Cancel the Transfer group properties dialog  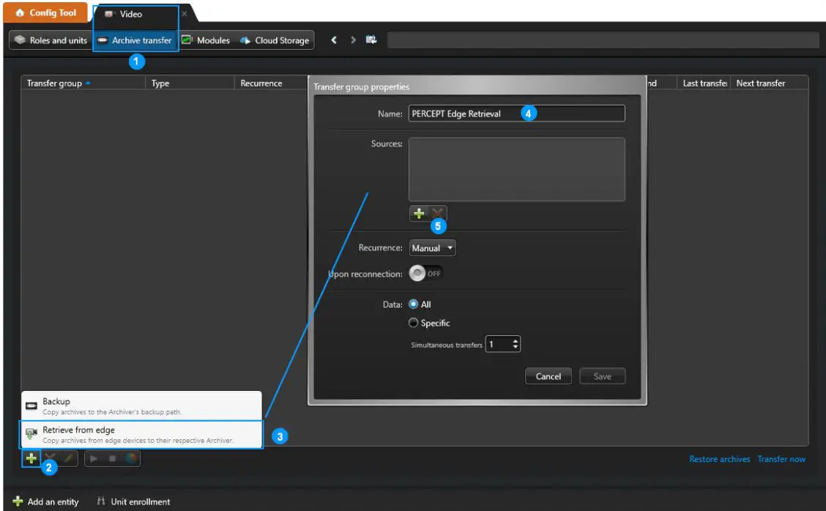coord(548,376)
